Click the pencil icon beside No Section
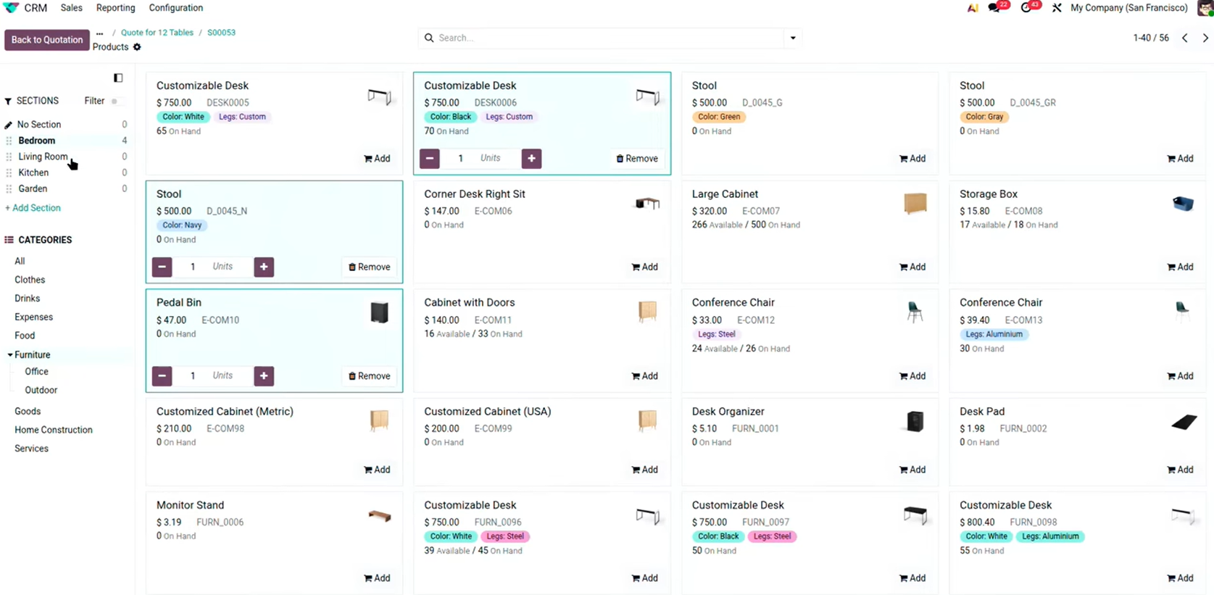This screenshot has height=595, width=1214. (9, 125)
